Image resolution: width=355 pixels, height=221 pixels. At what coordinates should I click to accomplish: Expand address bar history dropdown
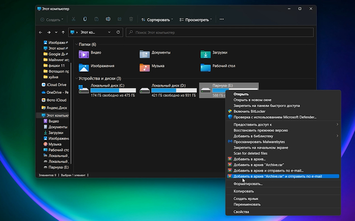click(110, 32)
